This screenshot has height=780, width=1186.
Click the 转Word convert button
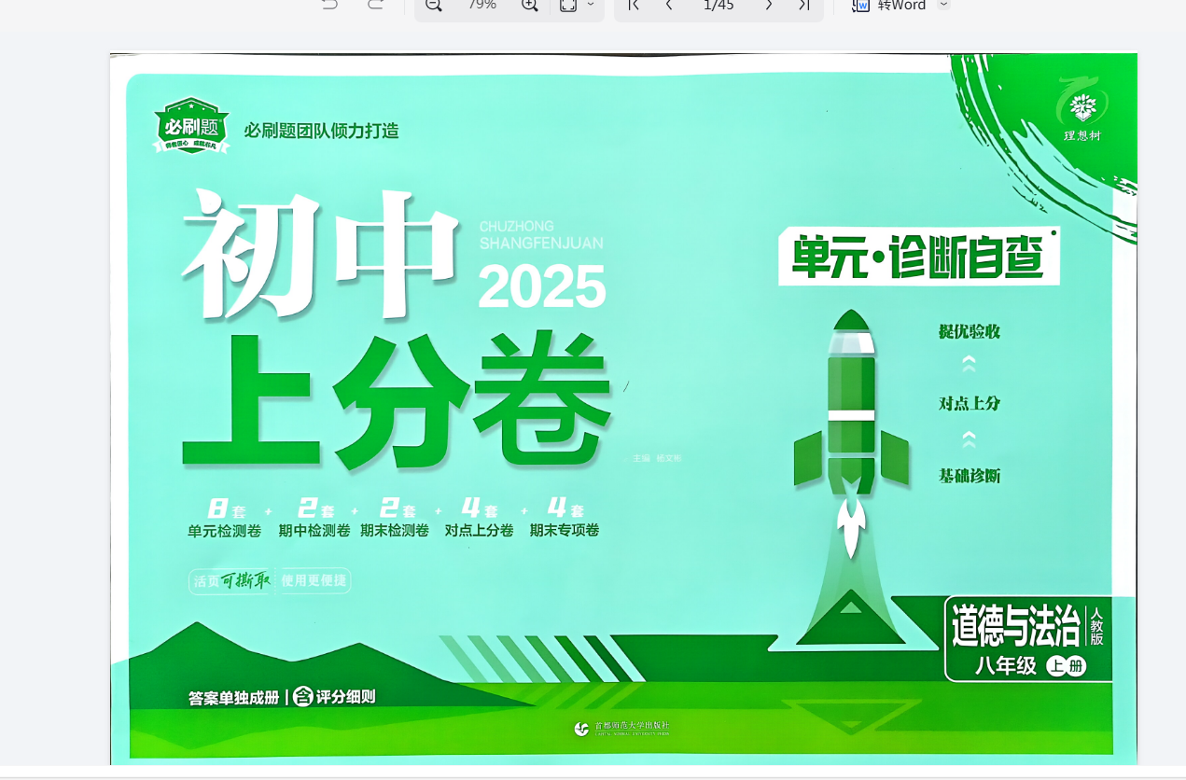click(x=901, y=6)
